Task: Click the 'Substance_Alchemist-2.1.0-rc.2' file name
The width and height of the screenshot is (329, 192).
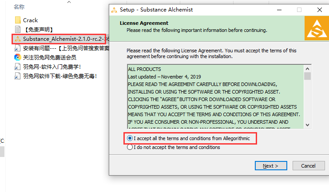Action: pyautogui.click(x=66, y=39)
